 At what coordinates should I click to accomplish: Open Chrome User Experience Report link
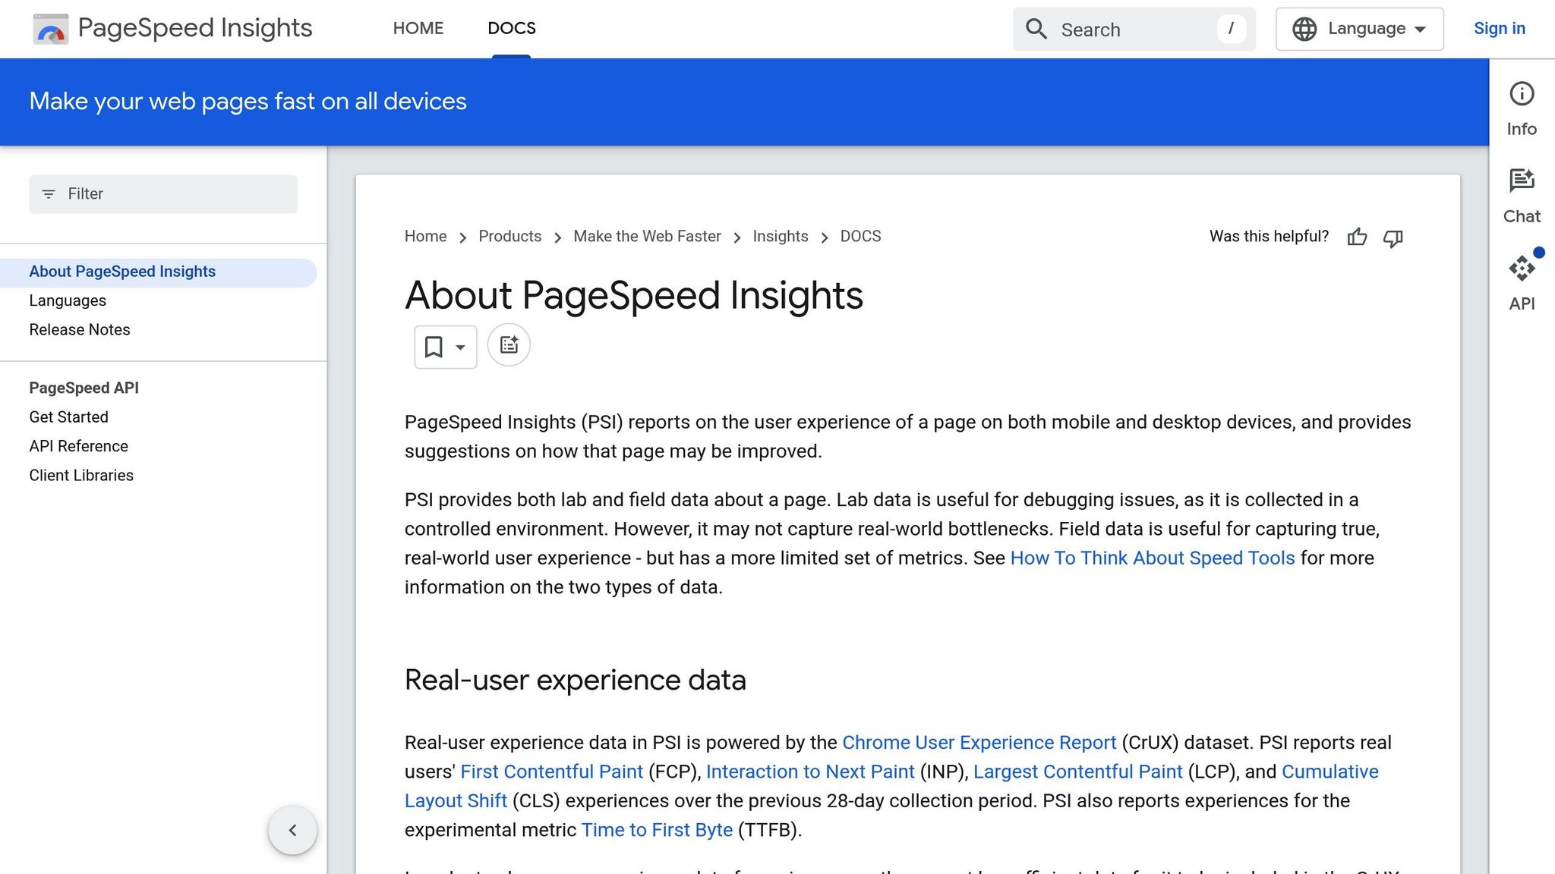pos(979,743)
